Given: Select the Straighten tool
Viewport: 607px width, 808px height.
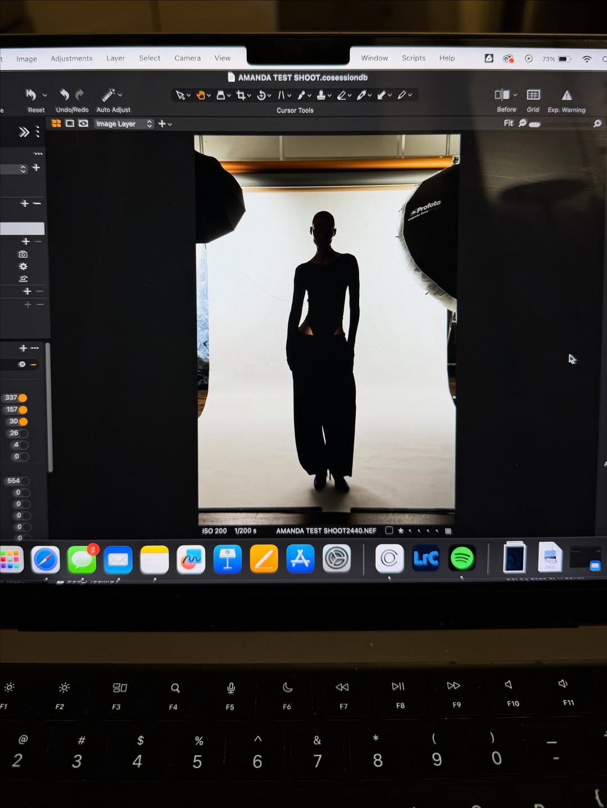Looking at the screenshot, I should click(x=282, y=95).
